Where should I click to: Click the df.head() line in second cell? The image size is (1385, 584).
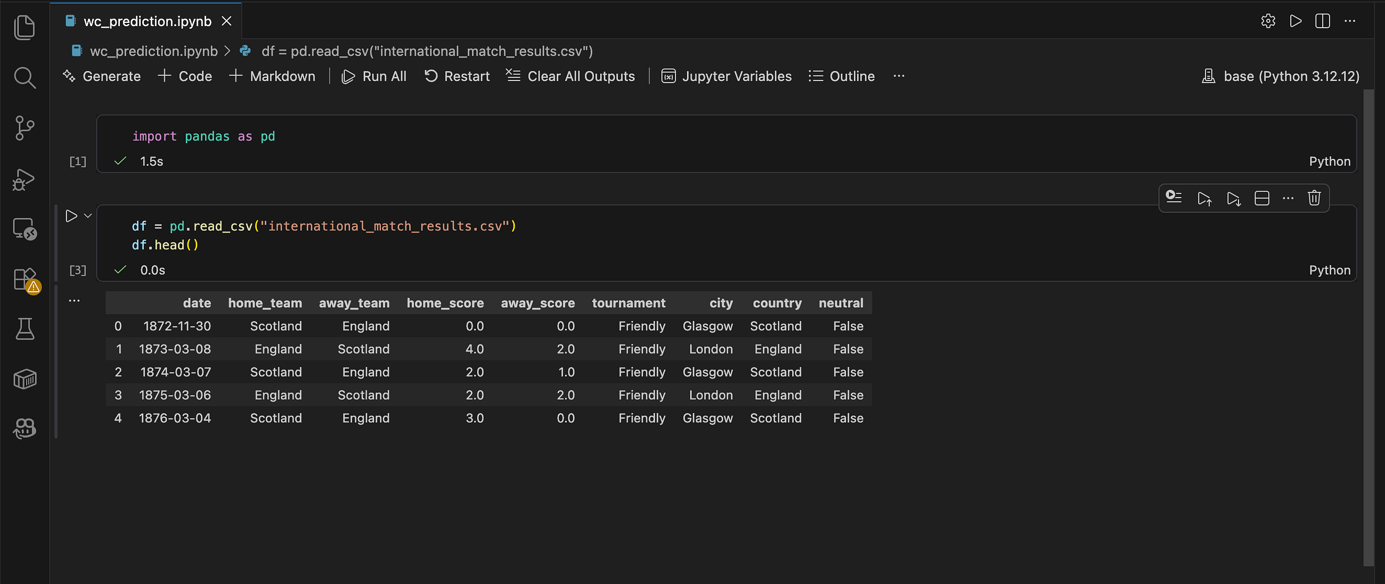(x=165, y=245)
